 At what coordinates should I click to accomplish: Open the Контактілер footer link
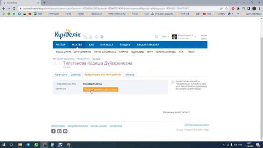(116, 126)
